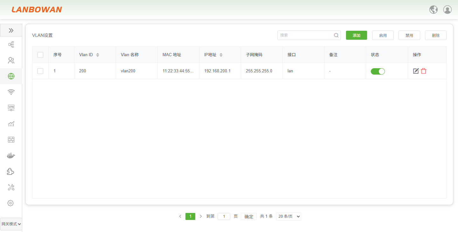Go to the previous page arrow

180,216
